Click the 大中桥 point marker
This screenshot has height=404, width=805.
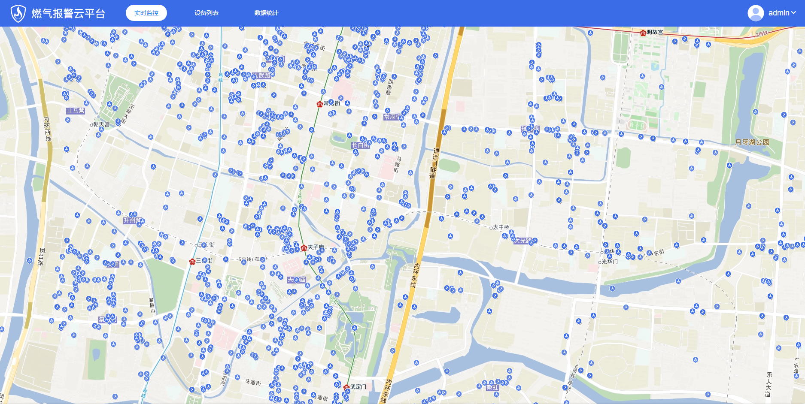[x=491, y=228]
